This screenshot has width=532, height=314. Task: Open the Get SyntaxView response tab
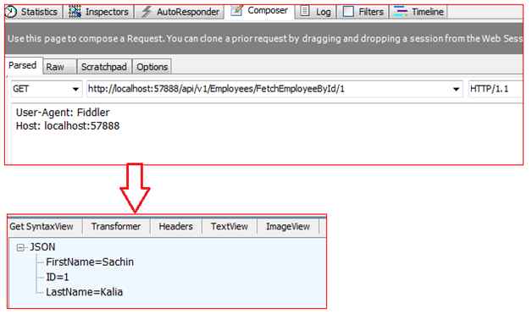coord(42,227)
